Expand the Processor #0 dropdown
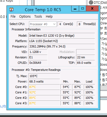The height and width of the screenshot is (117, 107). pos(43,24)
